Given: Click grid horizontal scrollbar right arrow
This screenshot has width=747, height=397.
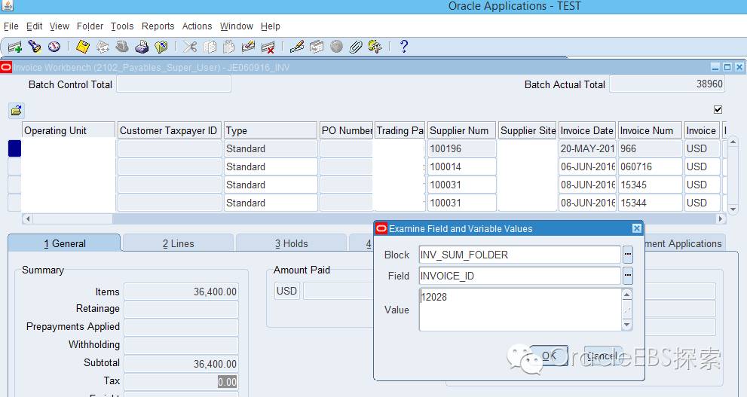Looking at the screenshot, I should coord(721,219).
